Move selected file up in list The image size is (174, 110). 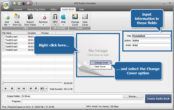(31, 89)
